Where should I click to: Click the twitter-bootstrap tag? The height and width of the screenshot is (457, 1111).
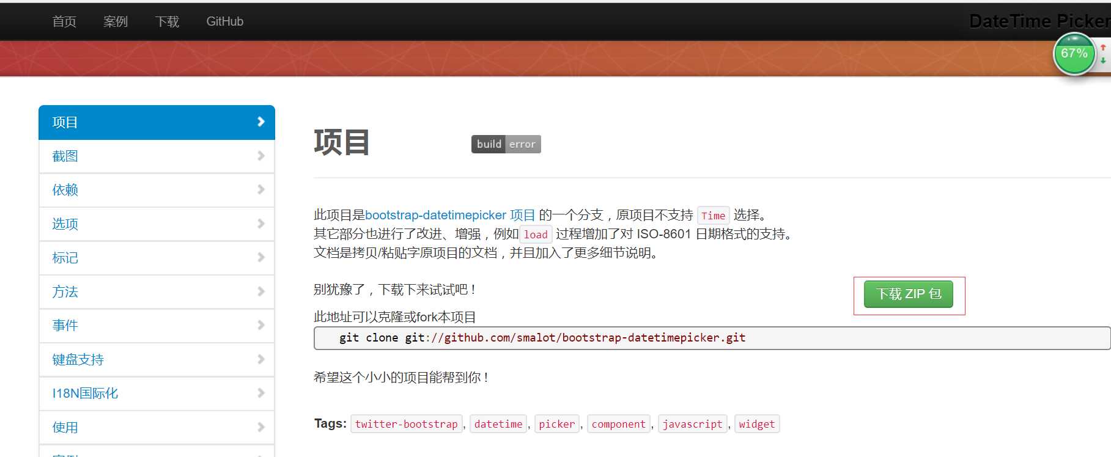407,424
